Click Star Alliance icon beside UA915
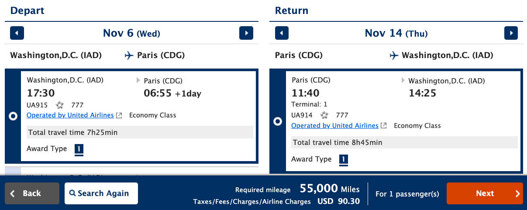The image size is (527, 210). [x=60, y=105]
